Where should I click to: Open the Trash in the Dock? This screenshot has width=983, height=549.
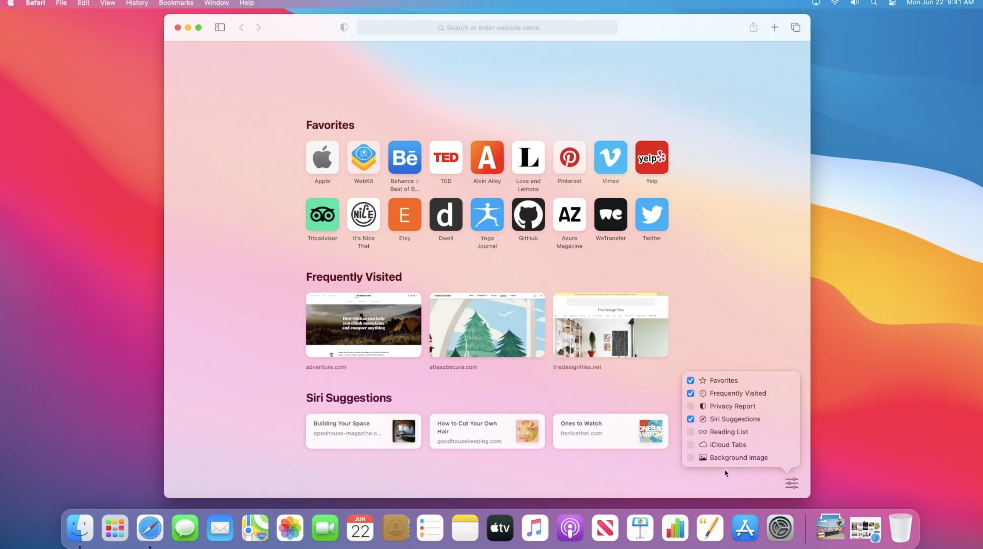[900, 528]
